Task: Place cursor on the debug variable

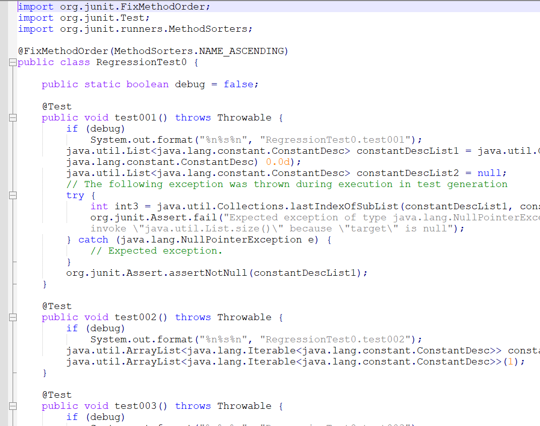Action: coord(190,84)
